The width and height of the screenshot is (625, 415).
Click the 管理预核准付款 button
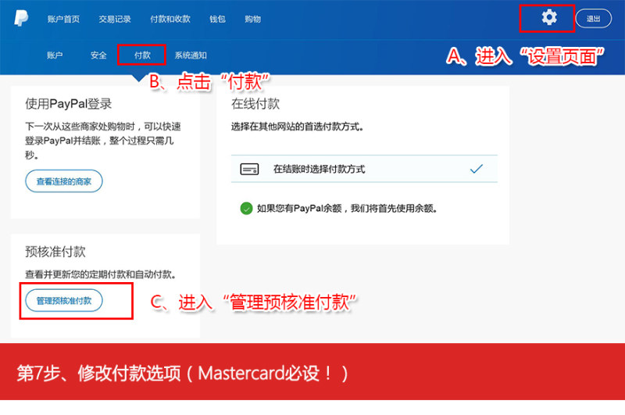(64, 301)
